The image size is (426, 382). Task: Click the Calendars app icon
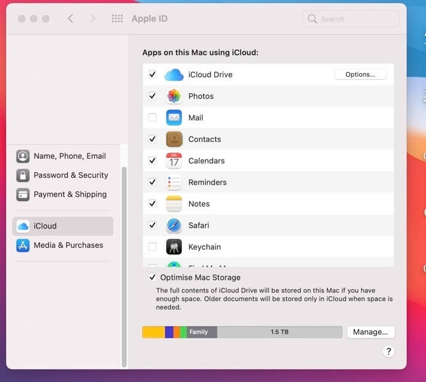click(x=174, y=161)
